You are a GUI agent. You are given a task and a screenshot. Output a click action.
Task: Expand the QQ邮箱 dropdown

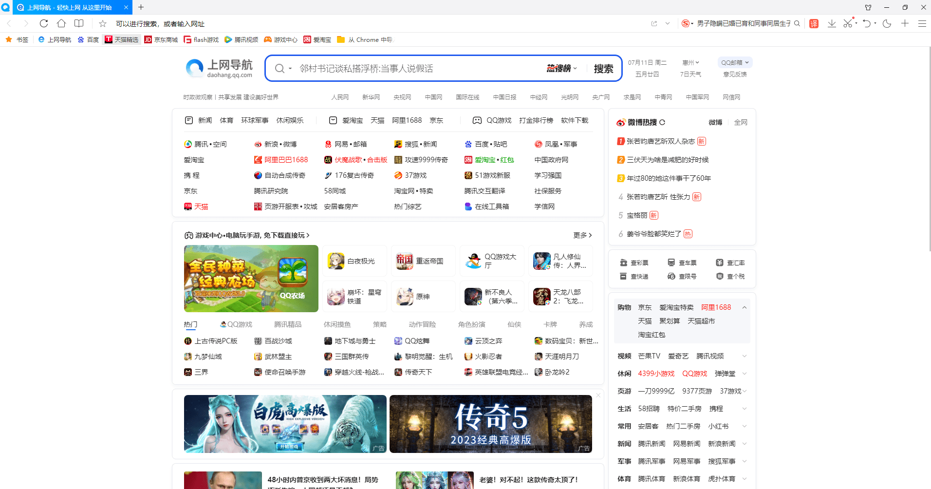coord(735,62)
